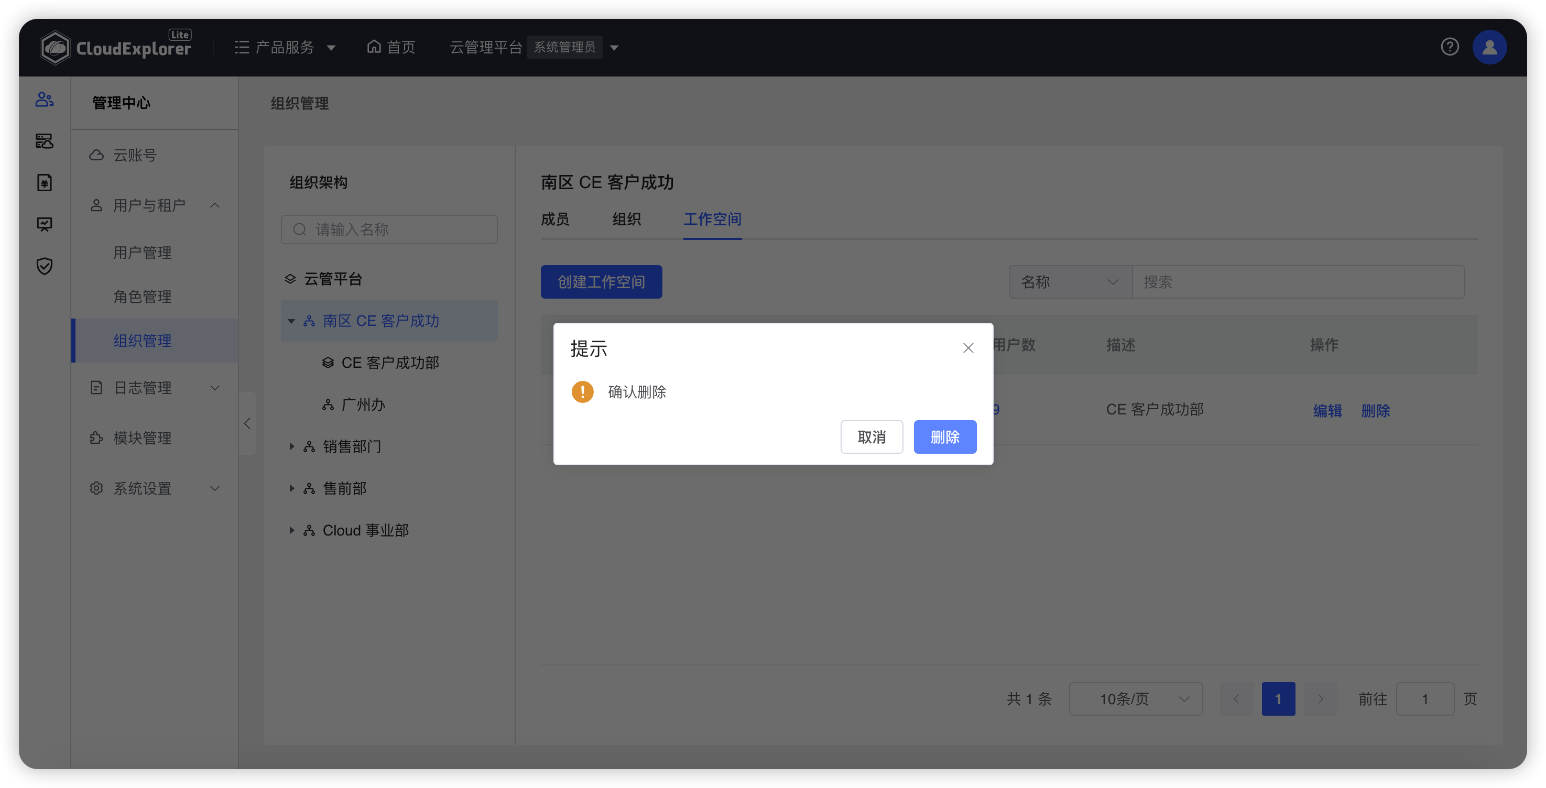
Task: Click the 删除 link in the table row
Action: (x=1376, y=411)
